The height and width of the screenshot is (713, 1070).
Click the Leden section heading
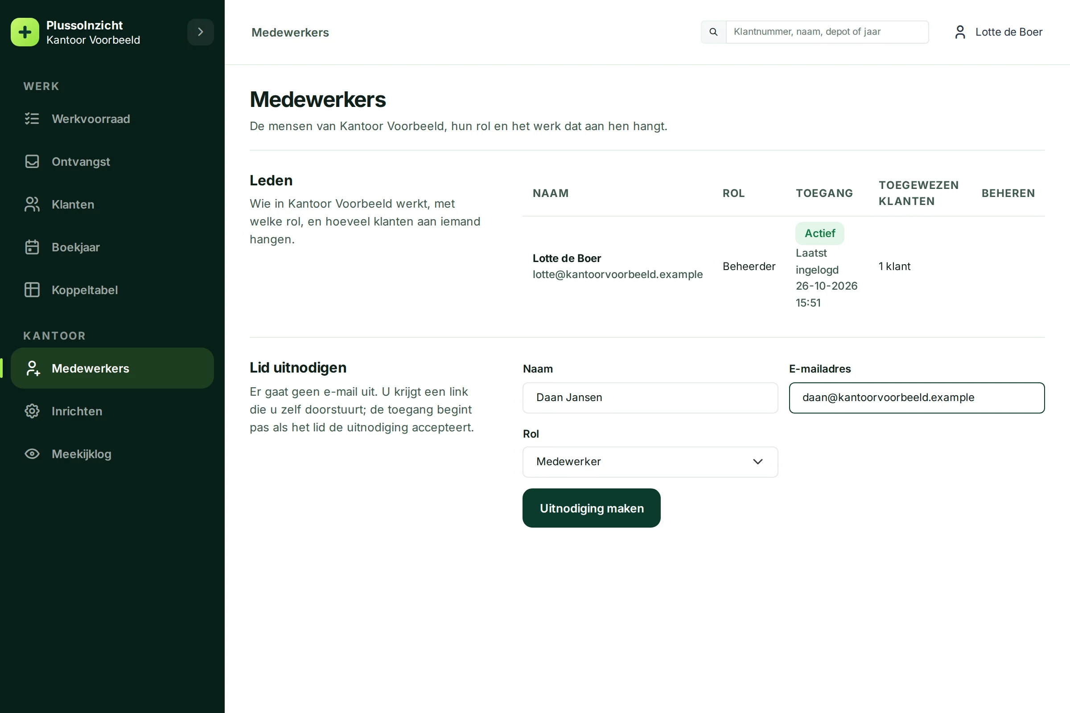[x=271, y=180]
